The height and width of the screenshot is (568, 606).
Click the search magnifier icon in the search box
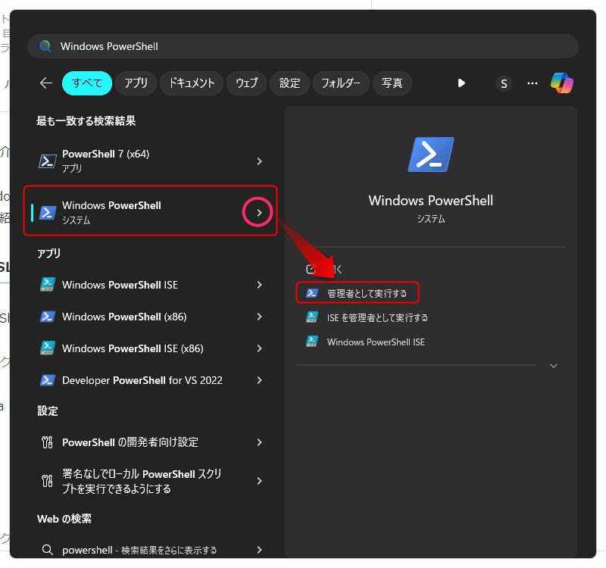pos(45,46)
